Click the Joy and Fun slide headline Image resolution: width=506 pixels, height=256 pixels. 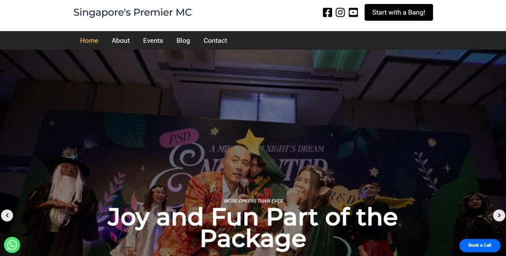[253, 228]
